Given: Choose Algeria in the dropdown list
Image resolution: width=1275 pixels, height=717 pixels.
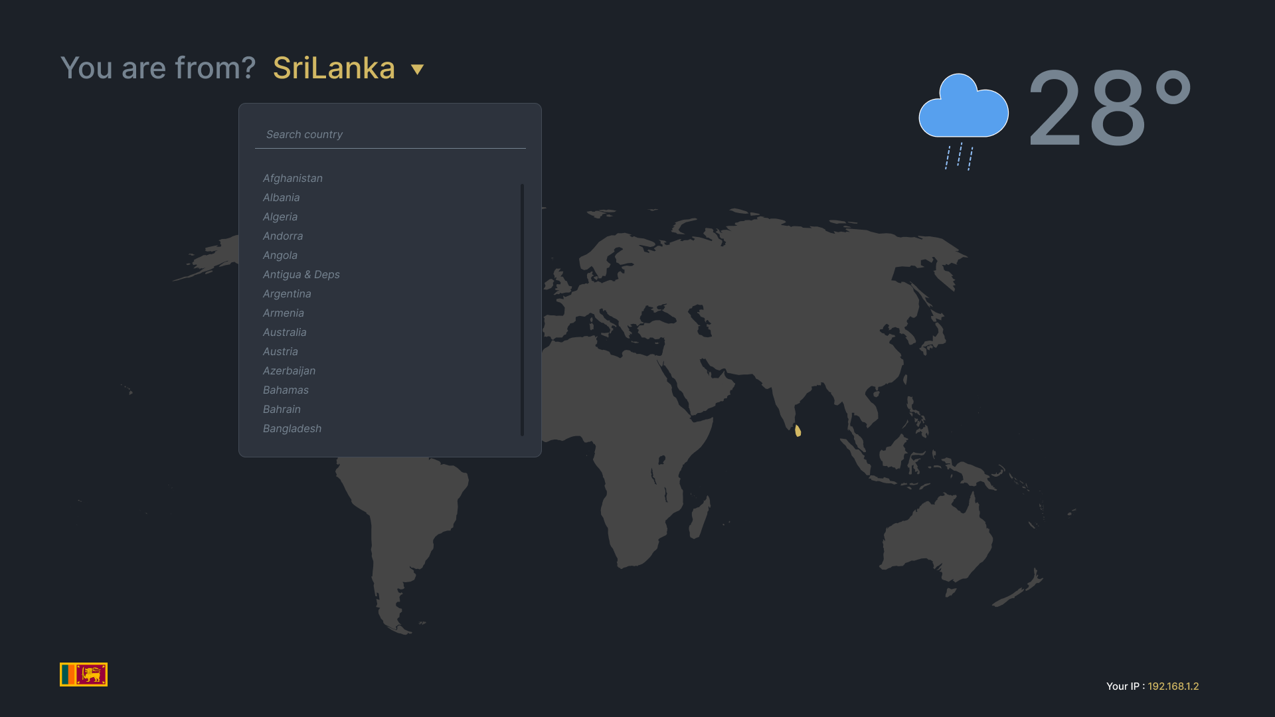Looking at the screenshot, I should [280, 216].
